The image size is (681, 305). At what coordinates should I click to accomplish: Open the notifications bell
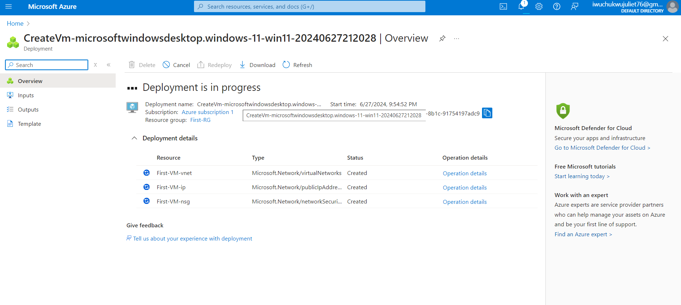tap(521, 6)
